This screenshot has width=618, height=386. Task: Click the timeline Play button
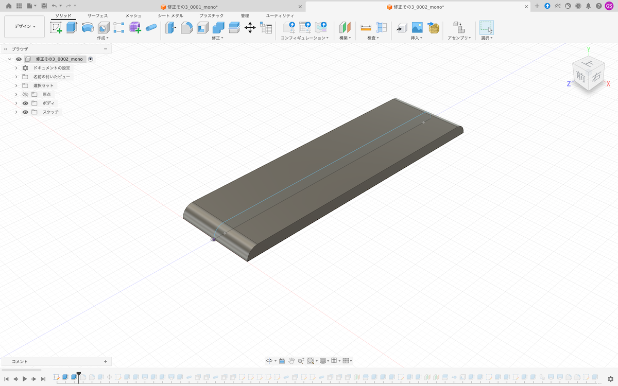pyautogui.click(x=24, y=379)
